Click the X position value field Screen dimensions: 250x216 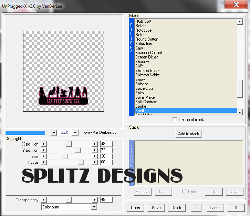[106, 144]
